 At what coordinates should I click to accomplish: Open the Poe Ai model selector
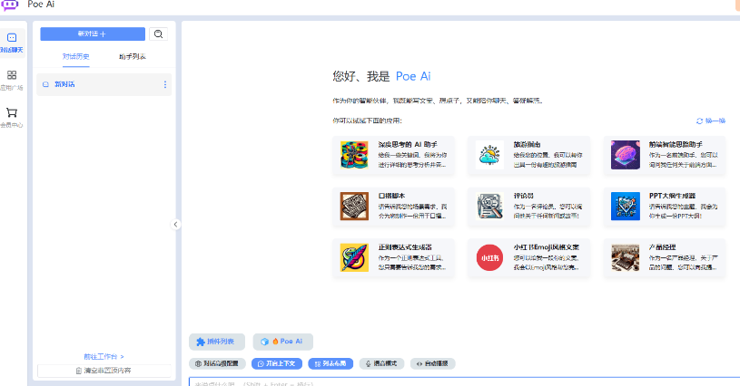click(282, 342)
